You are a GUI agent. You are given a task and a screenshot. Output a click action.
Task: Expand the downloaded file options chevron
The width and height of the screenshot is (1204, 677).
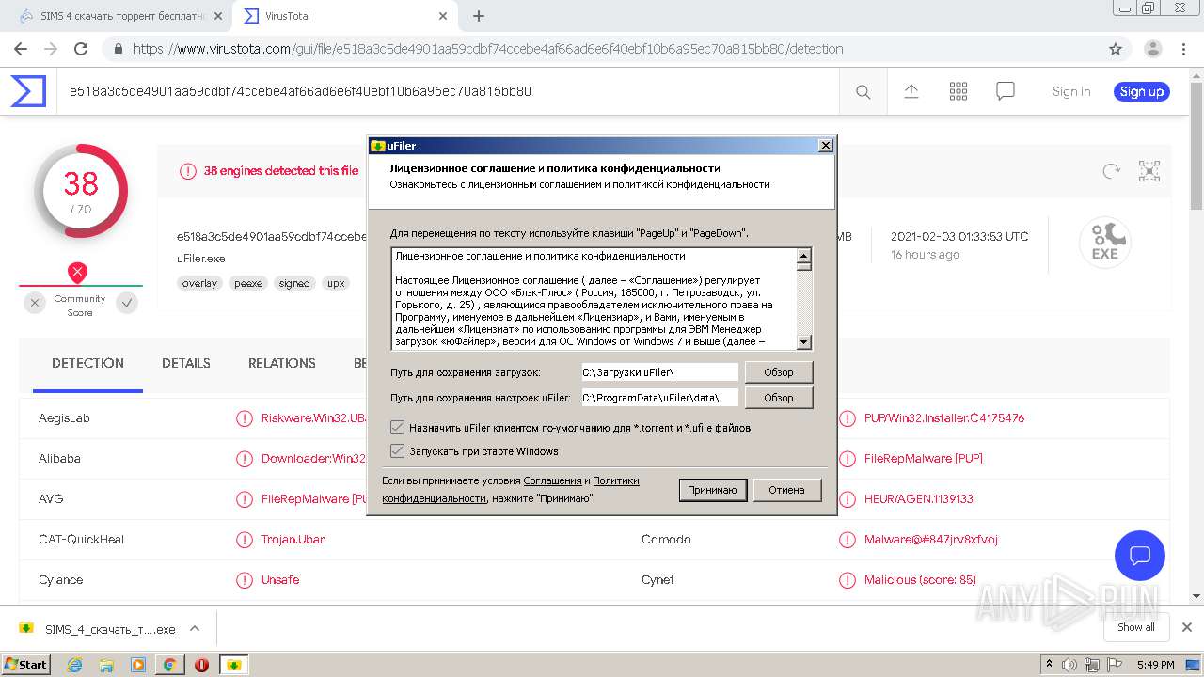click(x=195, y=628)
